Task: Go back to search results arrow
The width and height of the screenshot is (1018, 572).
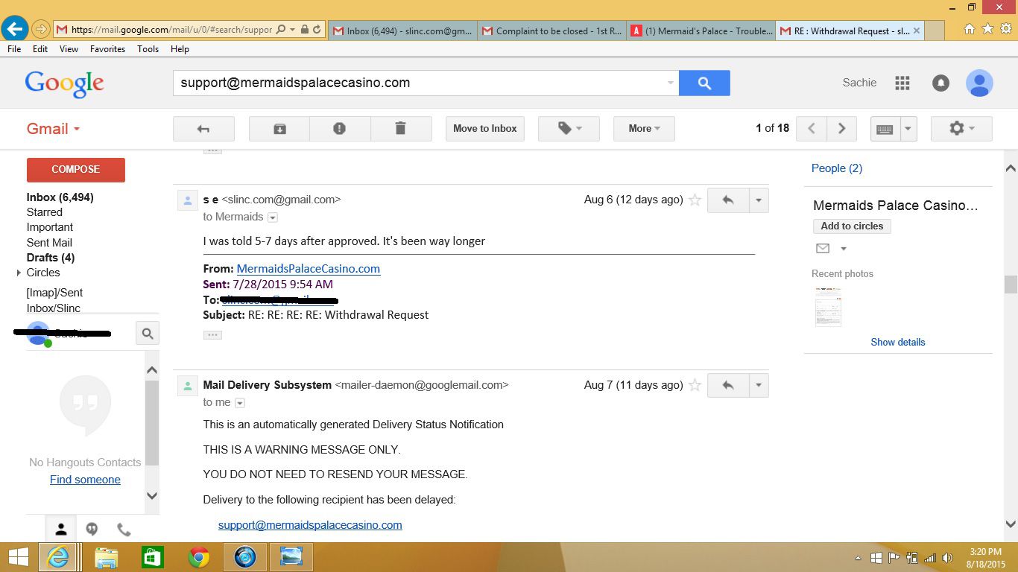Action: (203, 129)
